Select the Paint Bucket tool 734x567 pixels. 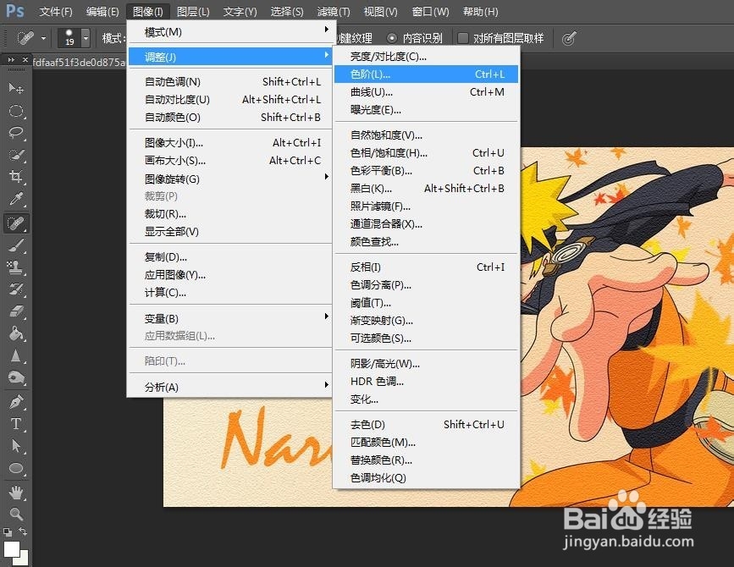coord(16,333)
